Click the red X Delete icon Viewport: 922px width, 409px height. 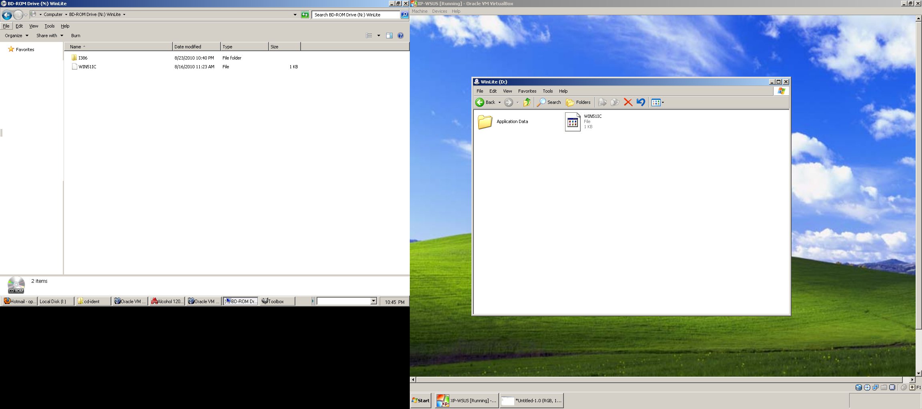pyautogui.click(x=628, y=102)
